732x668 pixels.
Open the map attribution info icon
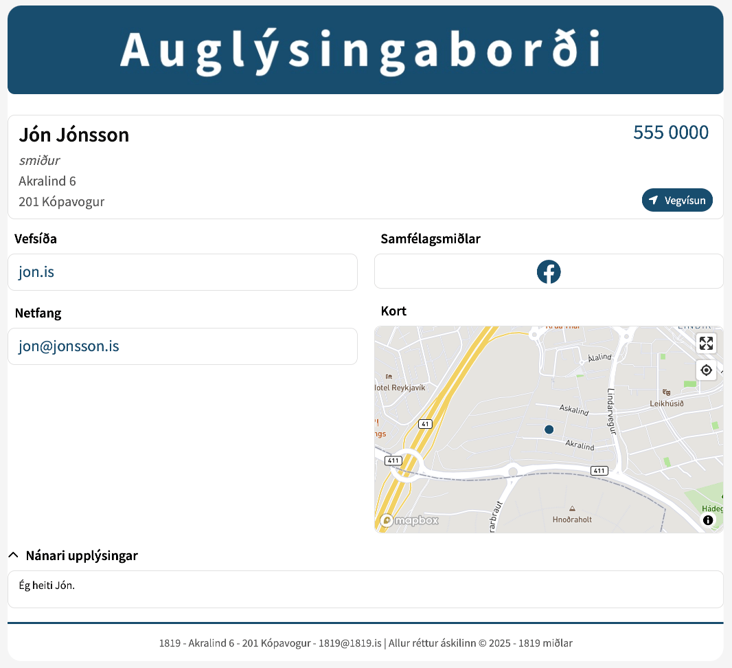pos(708,520)
